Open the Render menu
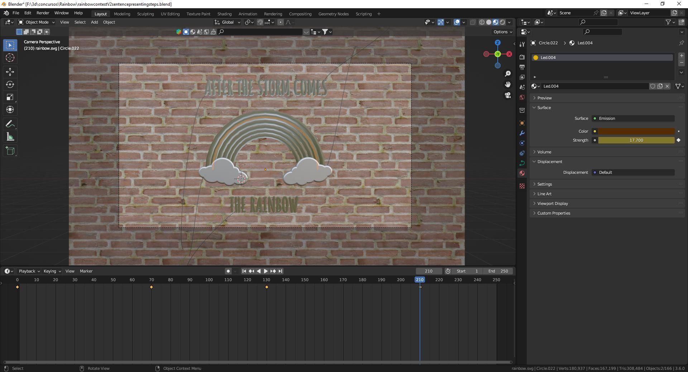688x372 pixels. [43, 13]
